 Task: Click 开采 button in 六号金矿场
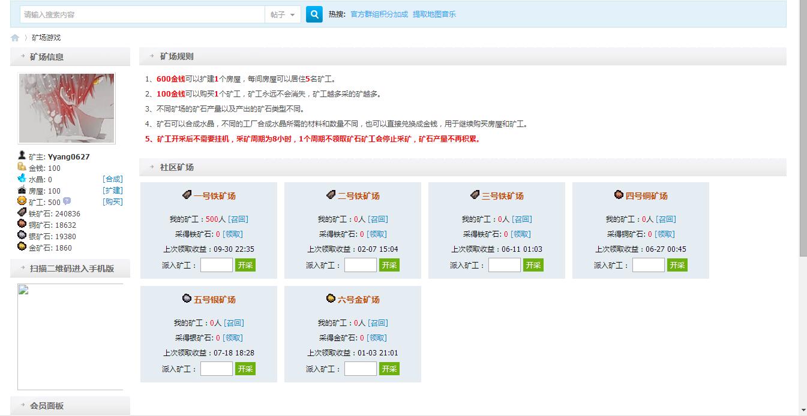click(389, 368)
